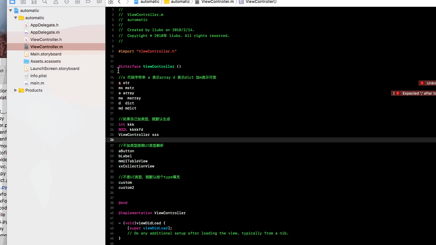Select AppDelegate.h in the navigator
The width and height of the screenshot is (436, 245).
pos(56,25)
